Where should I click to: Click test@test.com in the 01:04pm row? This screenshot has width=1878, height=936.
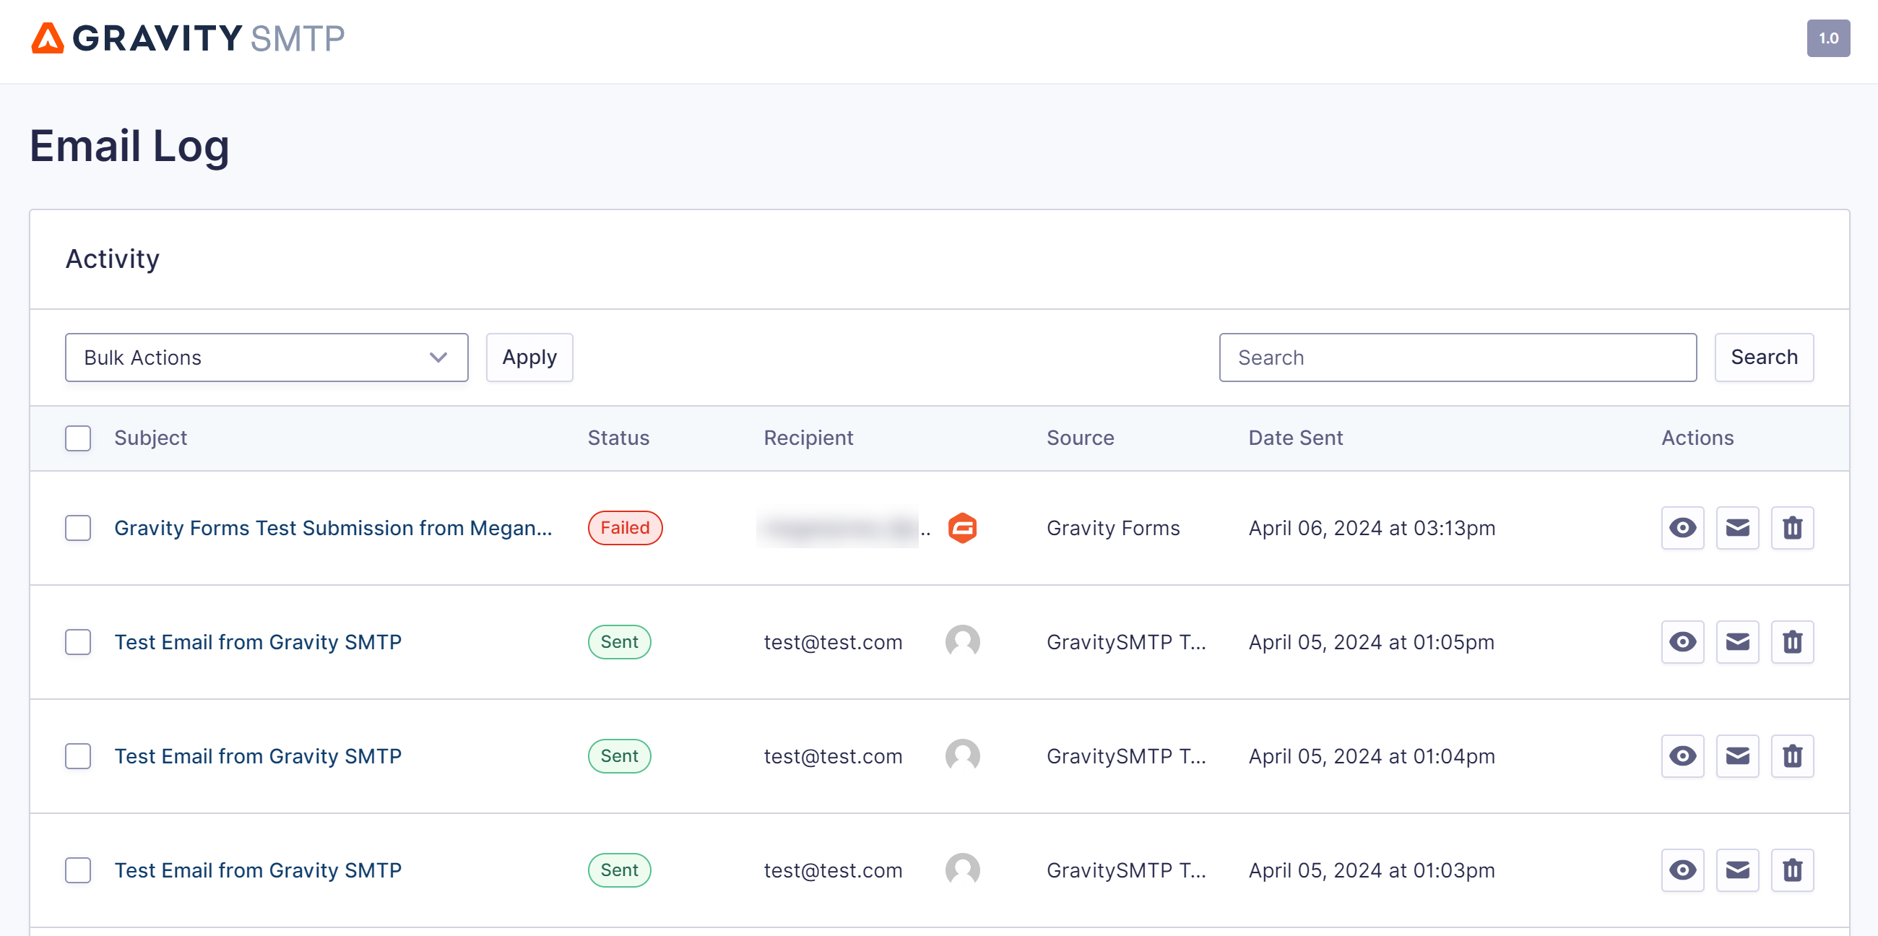click(833, 757)
